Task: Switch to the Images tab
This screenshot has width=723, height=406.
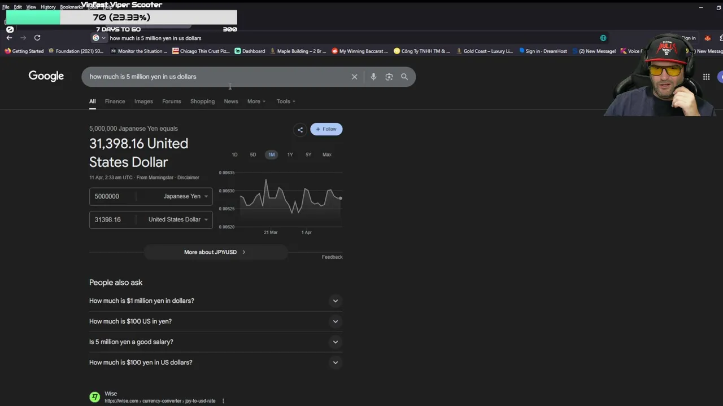Action: 143,101
